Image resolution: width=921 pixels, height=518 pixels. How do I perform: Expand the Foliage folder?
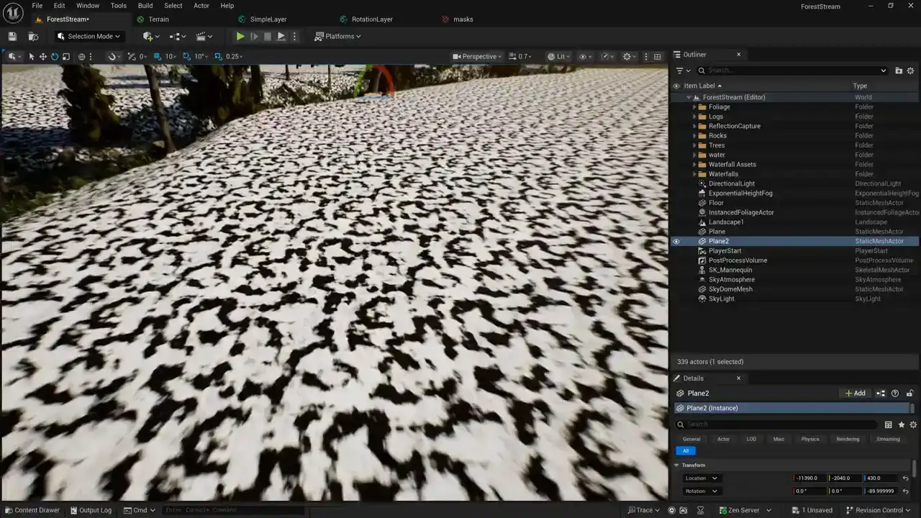[694, 107]
